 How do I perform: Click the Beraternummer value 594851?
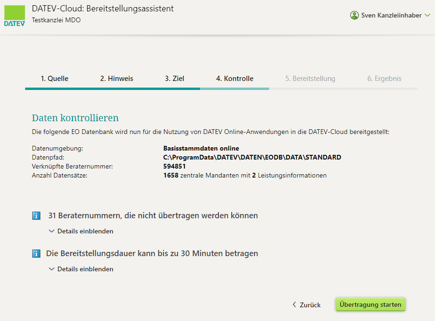point(174,166)
